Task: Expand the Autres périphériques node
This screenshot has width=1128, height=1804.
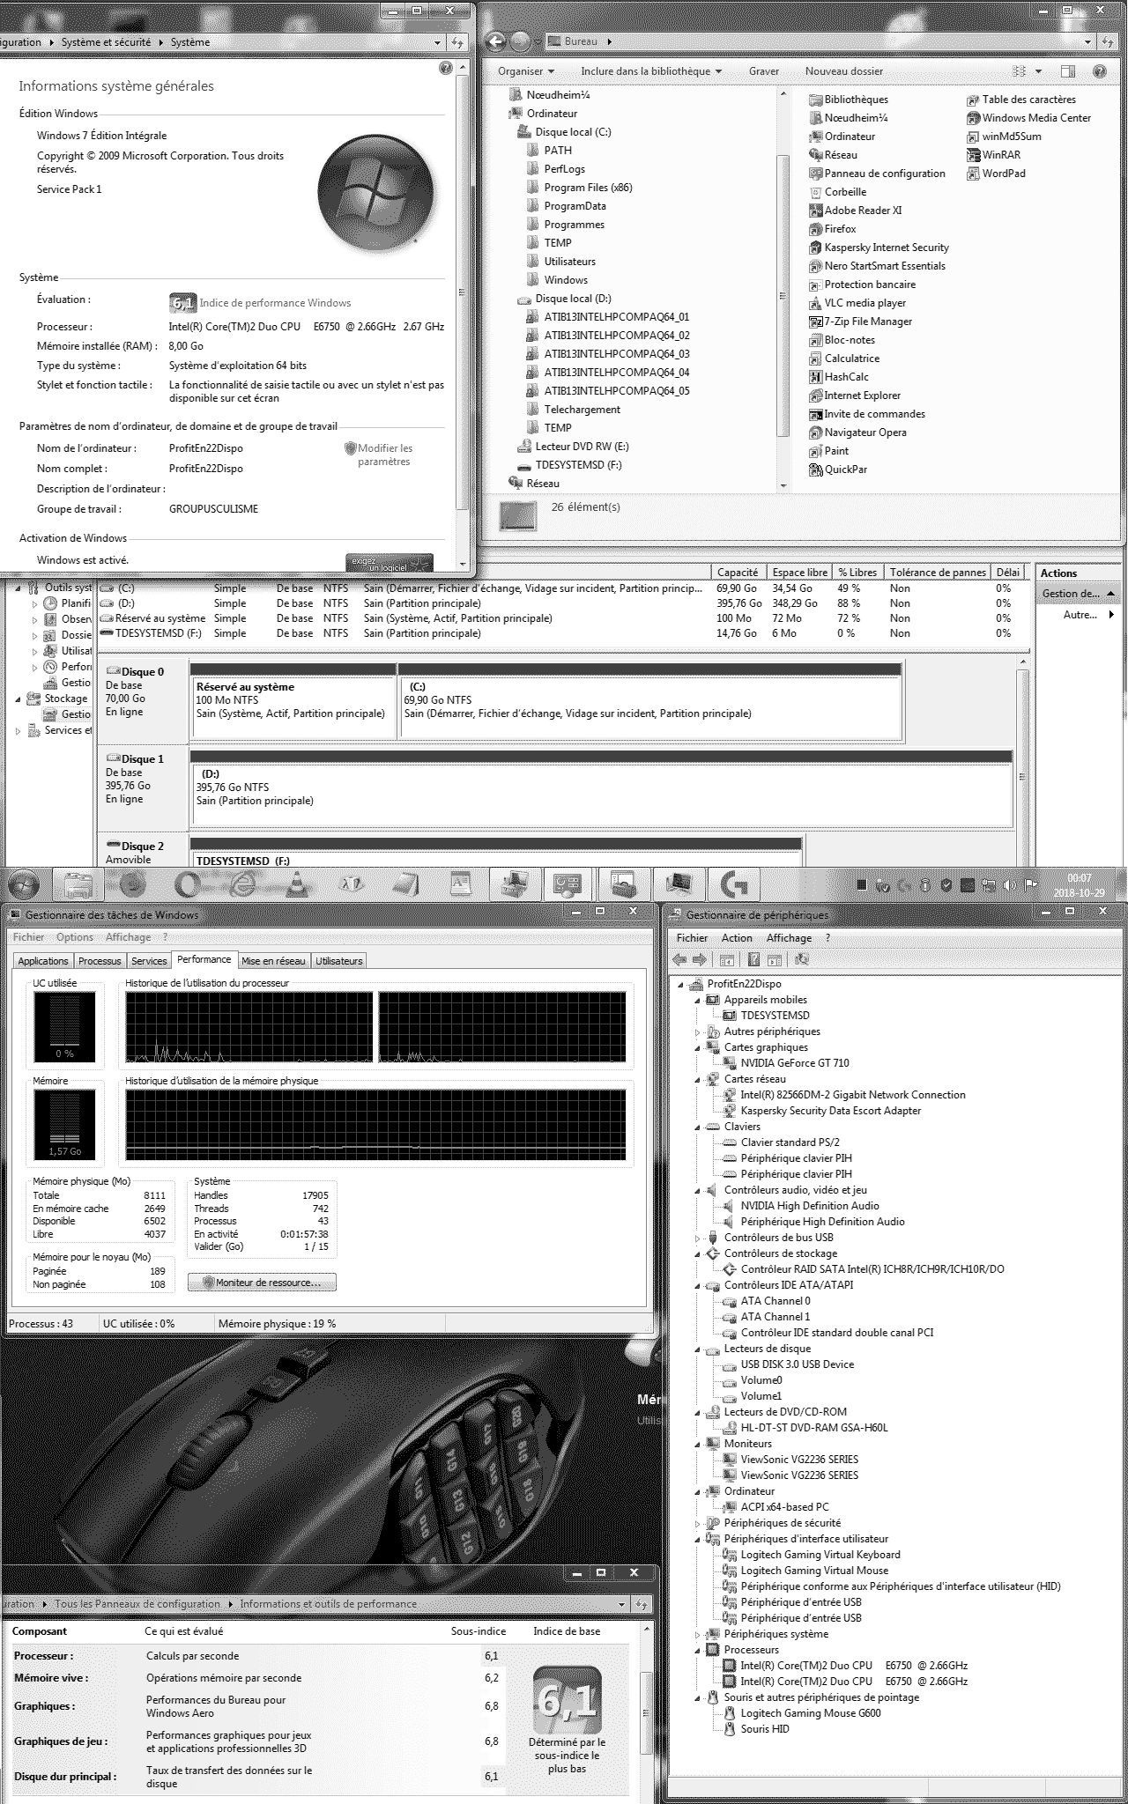Action: [x=698, y=1031]
